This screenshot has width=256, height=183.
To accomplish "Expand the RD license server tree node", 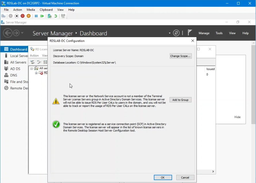I will point(37,73).
